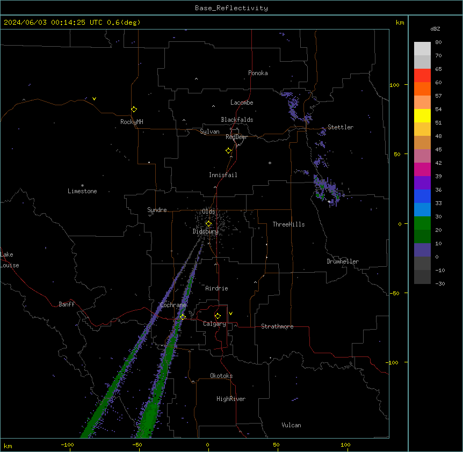Image resolution: width=463 pixels, height=452 pixels.
Task: Choose the slate purple 0-10 dBZ swatch
Action: click(x=422, y=250)
